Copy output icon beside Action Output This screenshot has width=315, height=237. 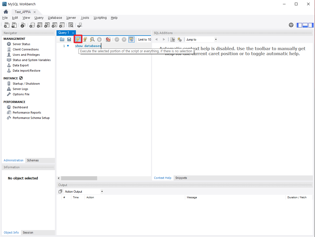(60, 191)
